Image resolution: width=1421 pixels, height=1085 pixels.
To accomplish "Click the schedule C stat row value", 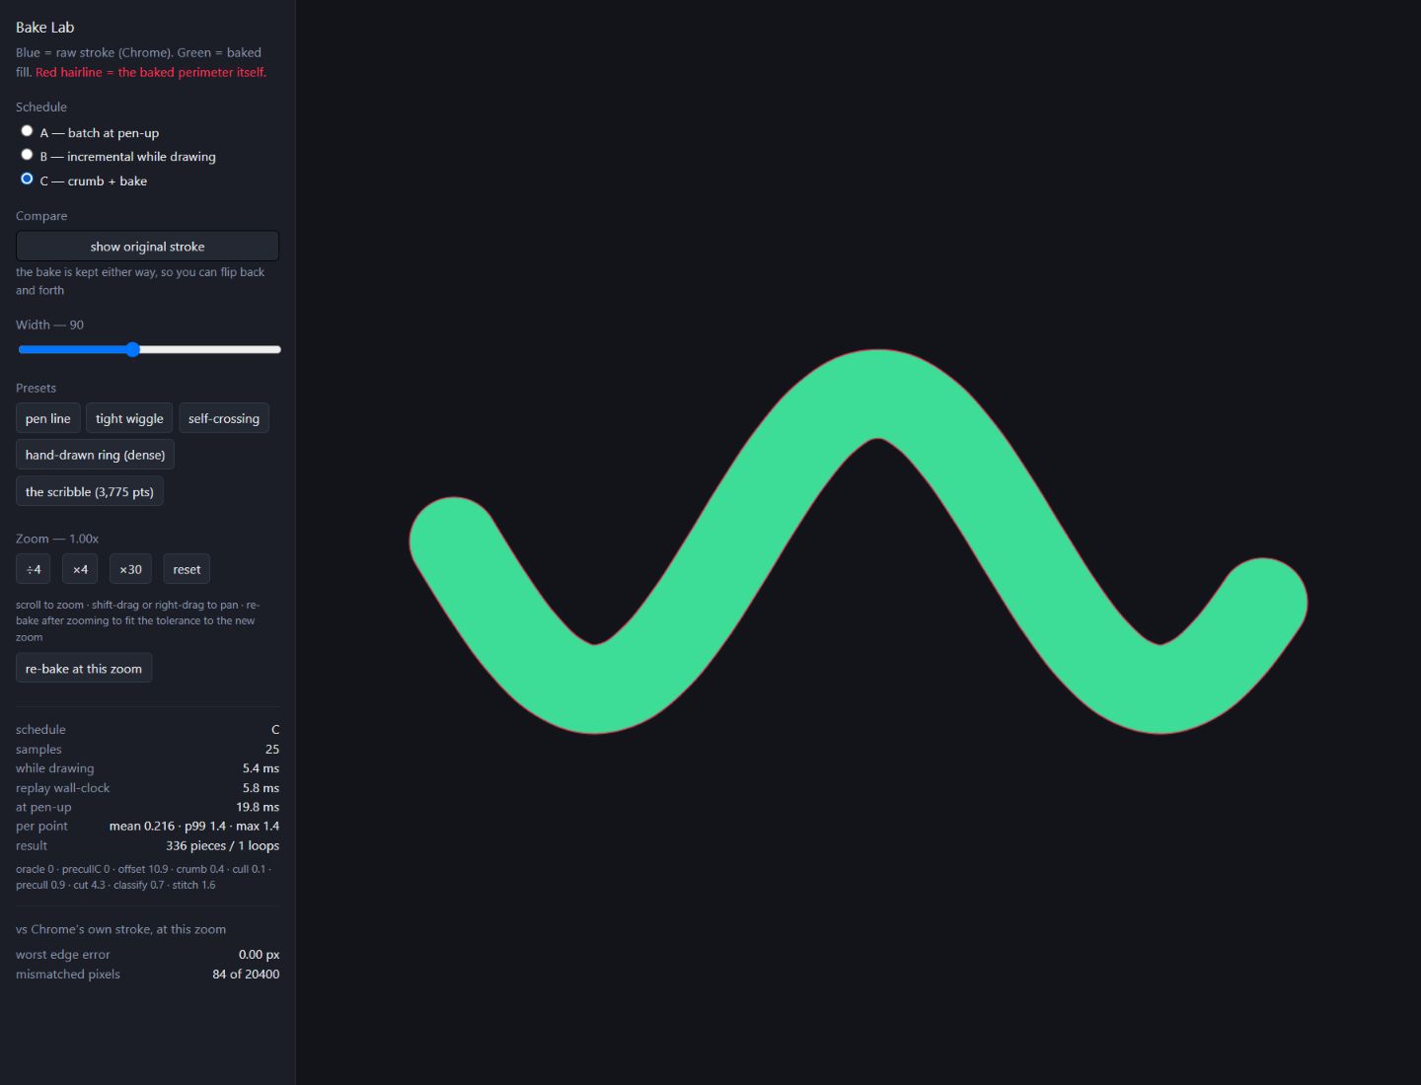I will (x=275, y=730).
